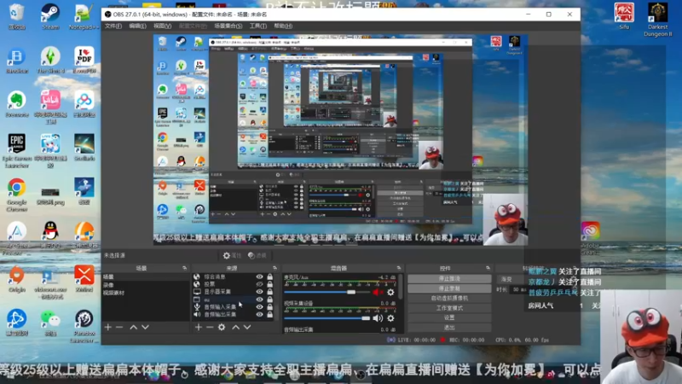Open Steam desktop shortcut

coord(50,17)
